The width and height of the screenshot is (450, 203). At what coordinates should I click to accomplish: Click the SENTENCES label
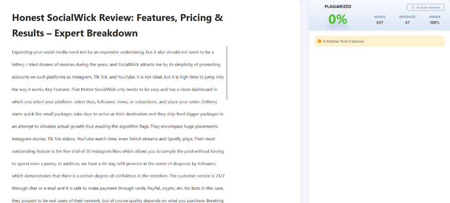407,17
